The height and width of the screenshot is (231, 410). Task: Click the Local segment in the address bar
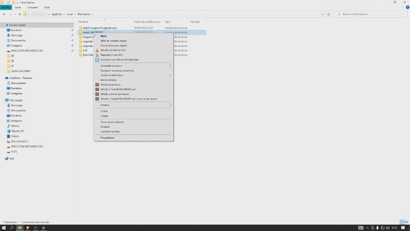click(70, 14)
